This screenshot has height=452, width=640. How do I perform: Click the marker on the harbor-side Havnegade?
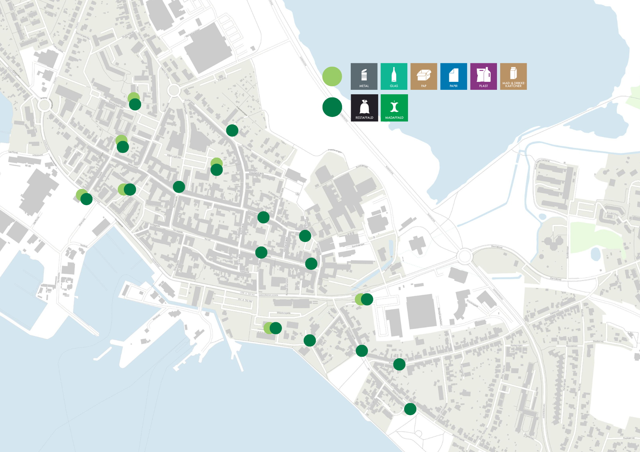pos(84,197)
